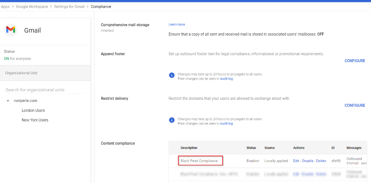
Task: Click info icon under Append footer
Action: pyautogui.click(x=172, y=75)
